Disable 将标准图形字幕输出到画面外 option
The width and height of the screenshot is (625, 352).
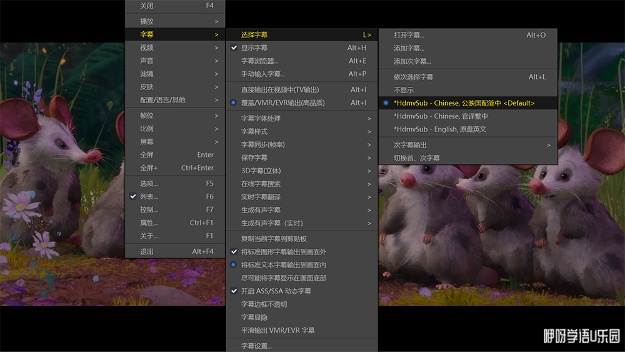coord(284,252)
